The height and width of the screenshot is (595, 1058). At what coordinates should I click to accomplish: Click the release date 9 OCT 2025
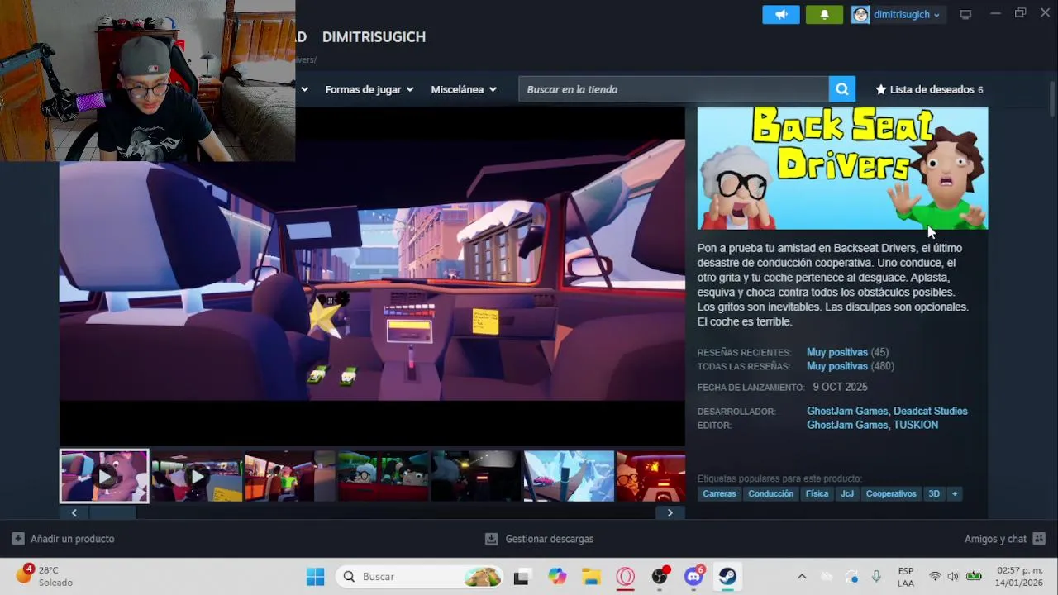(x=840, y=387)
